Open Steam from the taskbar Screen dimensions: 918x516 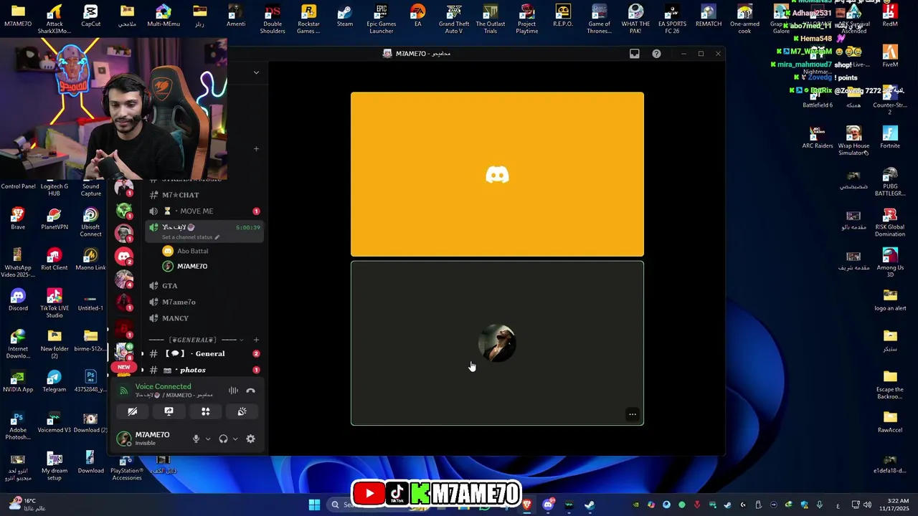(x=590, y=505)
